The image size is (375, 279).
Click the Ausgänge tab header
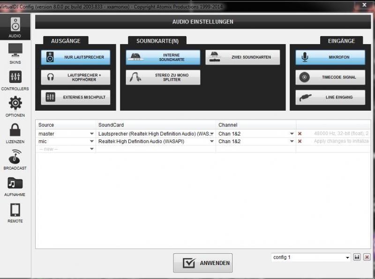tap(66, 41)
